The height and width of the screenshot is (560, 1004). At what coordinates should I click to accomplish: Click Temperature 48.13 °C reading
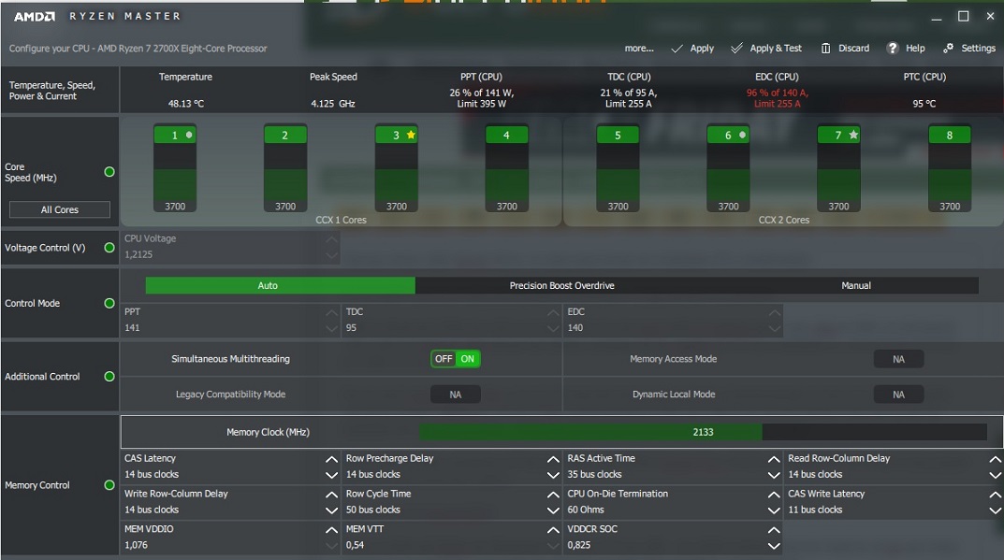pyautogui.click(x=185, y=104)
